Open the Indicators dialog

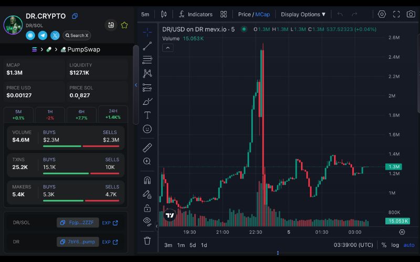point(195,14)
